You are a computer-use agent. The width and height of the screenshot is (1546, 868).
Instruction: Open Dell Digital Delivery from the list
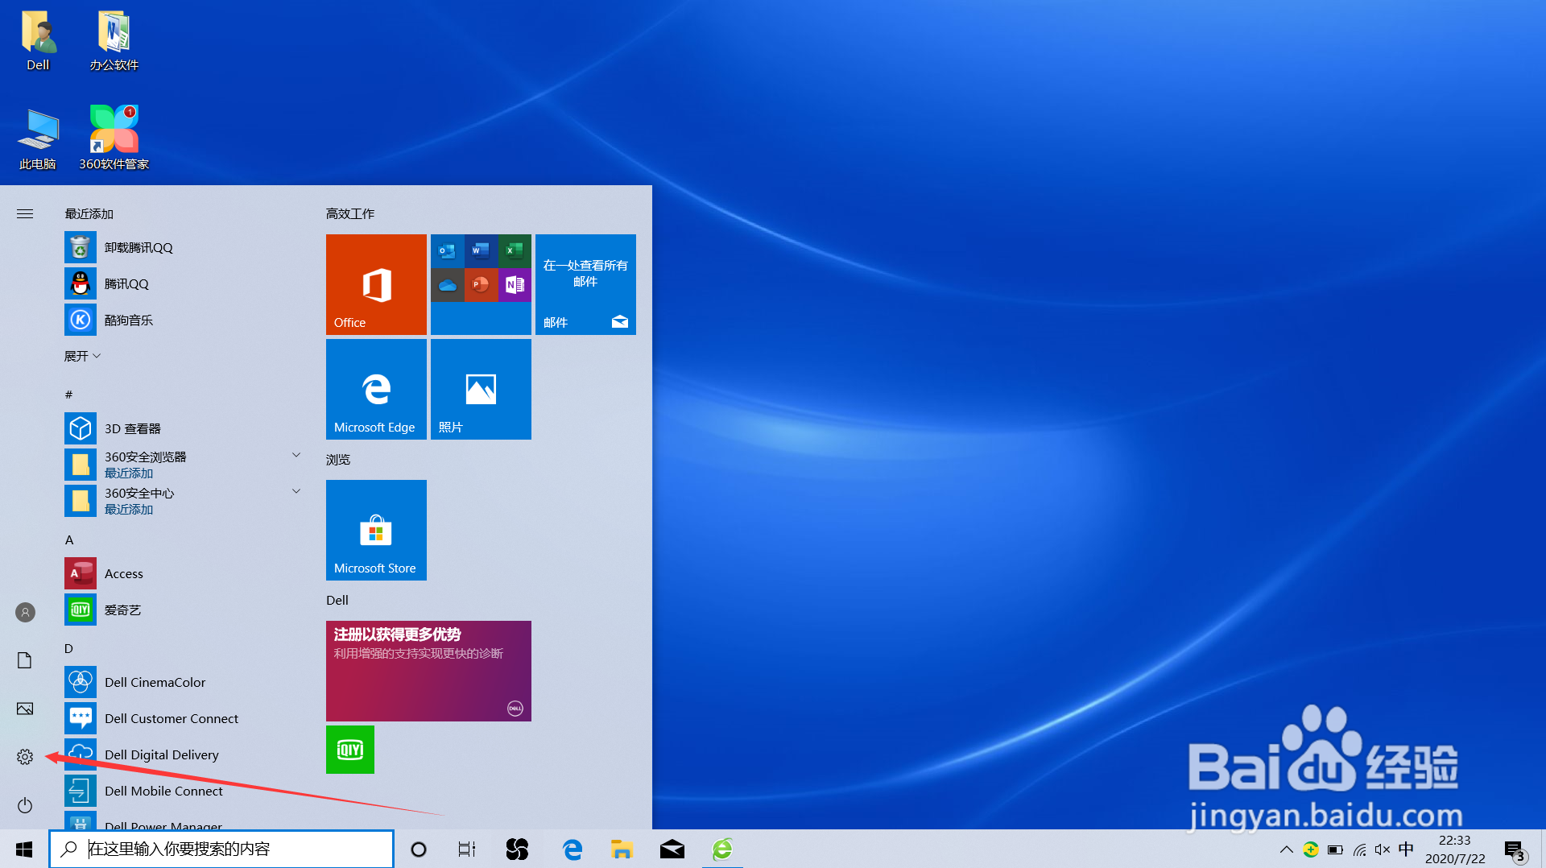click(185, 755)
